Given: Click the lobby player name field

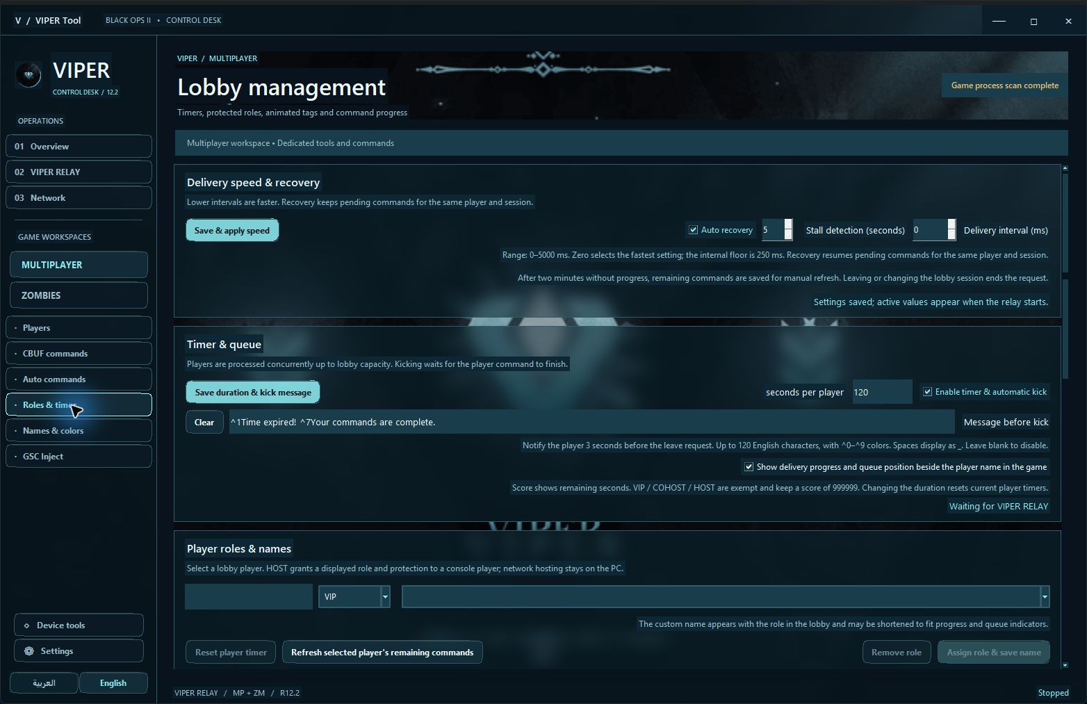Looking at the screenshot, I should coord(249,596).
